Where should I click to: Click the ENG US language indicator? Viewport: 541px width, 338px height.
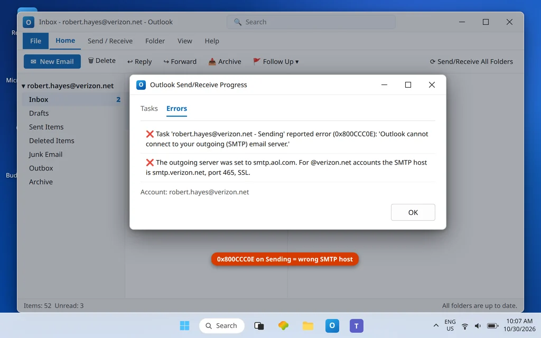[x=450, y=325]
